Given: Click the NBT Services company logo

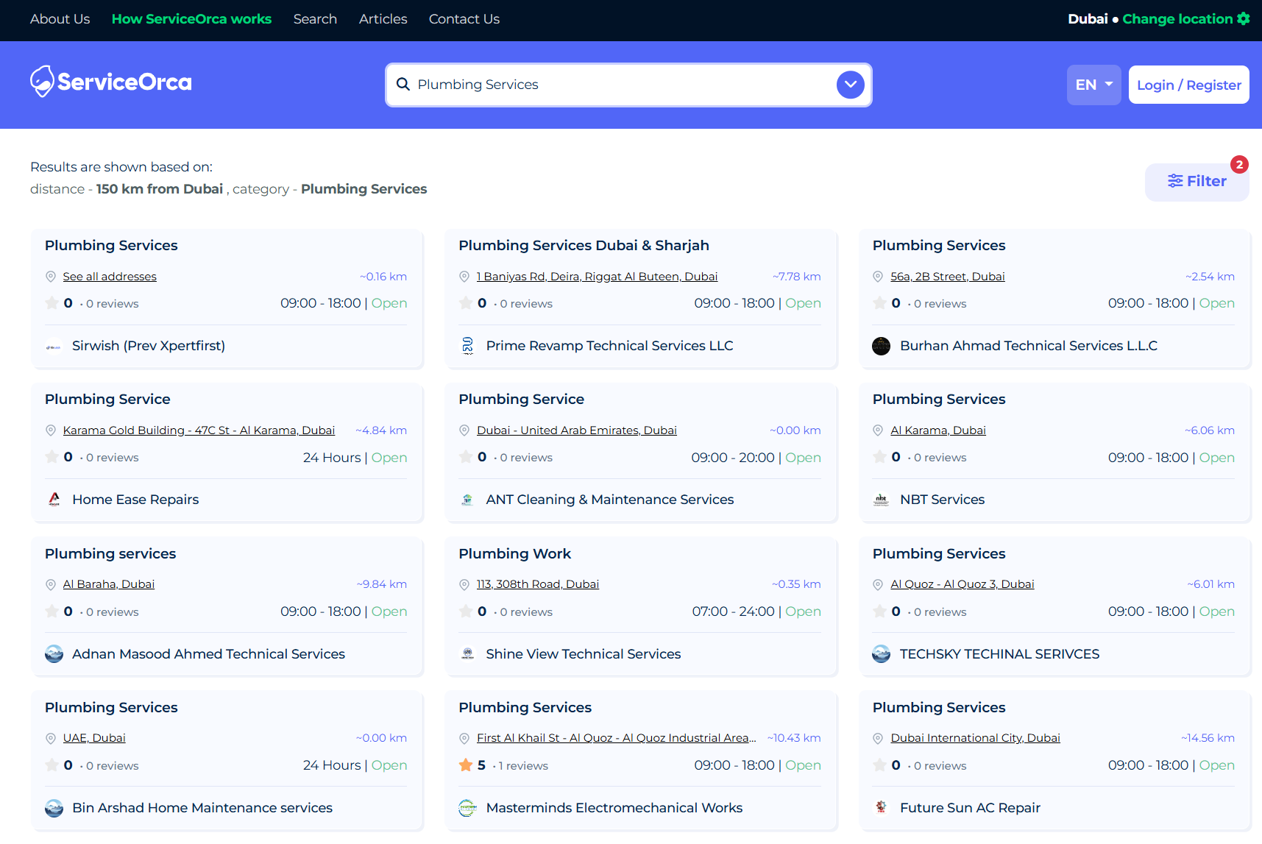Looking at the screenshot, I should (881, 499).
